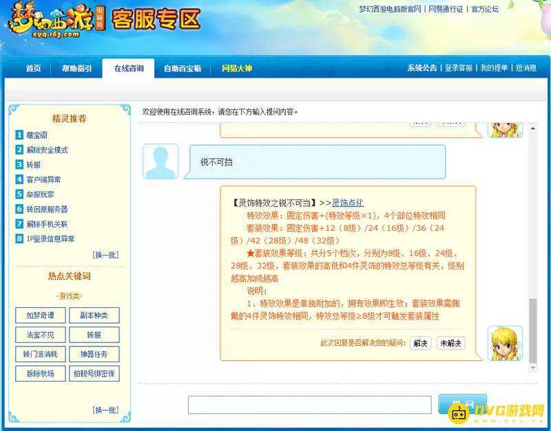Open the 藏宝阁 recommended topic
This screenshot has width=551, height=431.
click(37, 135)
